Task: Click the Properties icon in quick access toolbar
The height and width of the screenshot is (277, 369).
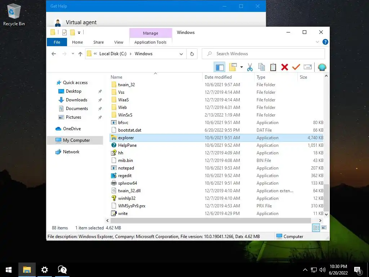Action: tap(65, 32)
